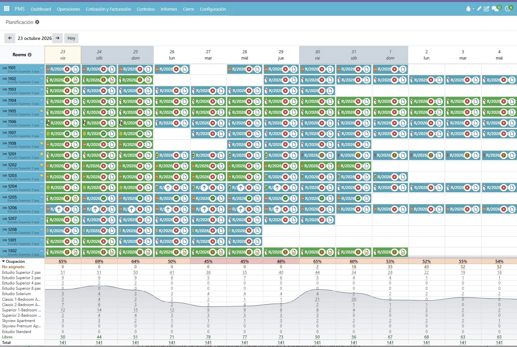517x347 pixels.
Task: Click the water drop icon in top bar
Action: tap(468, 9)
